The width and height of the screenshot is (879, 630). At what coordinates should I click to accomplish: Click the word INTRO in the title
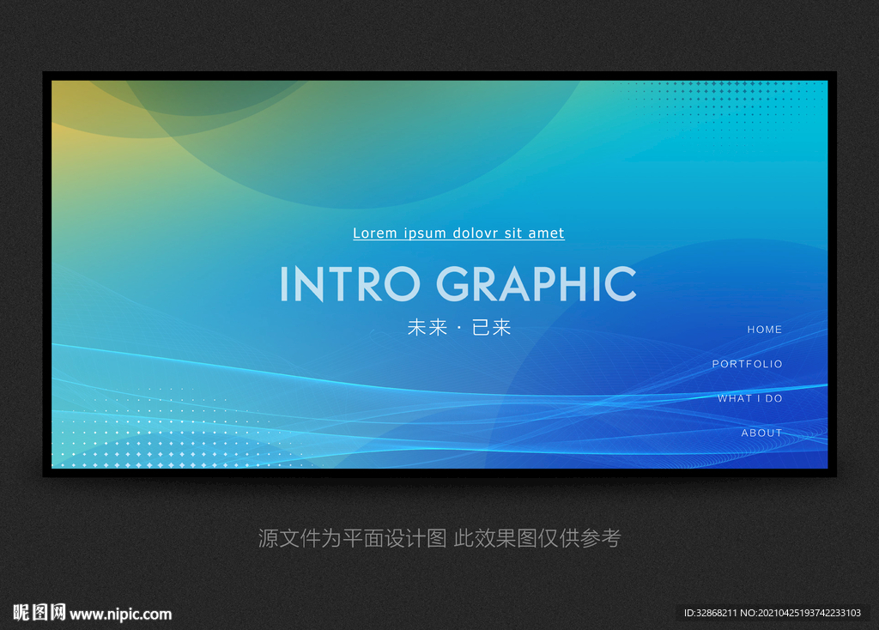[x=350, y=284]
